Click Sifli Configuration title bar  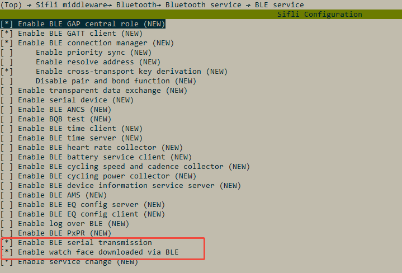pos(201,14)
